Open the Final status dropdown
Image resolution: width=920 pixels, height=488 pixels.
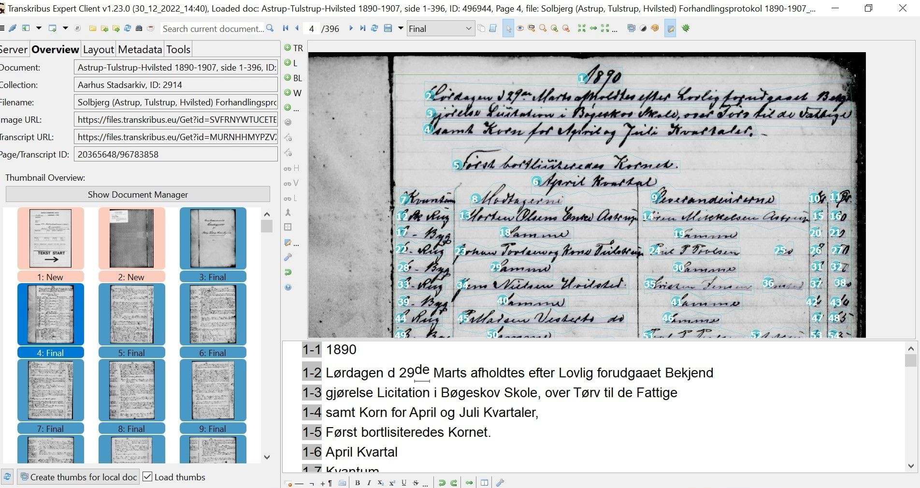click(x=440, y=29)
